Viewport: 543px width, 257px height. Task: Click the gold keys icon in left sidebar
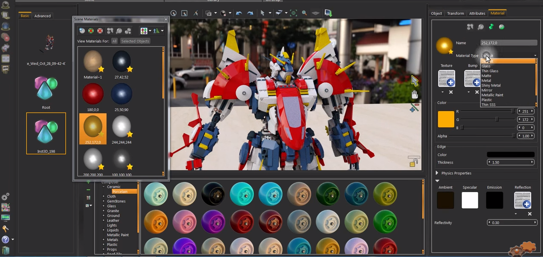click(x=5, y=229)
